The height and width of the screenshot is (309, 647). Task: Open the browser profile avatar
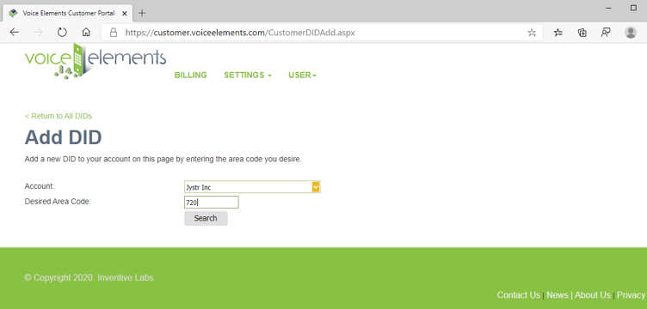coord(631,33)
